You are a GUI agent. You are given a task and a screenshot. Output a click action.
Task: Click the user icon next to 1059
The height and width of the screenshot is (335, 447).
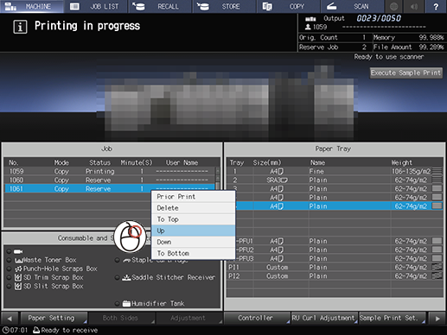(308, 27)
